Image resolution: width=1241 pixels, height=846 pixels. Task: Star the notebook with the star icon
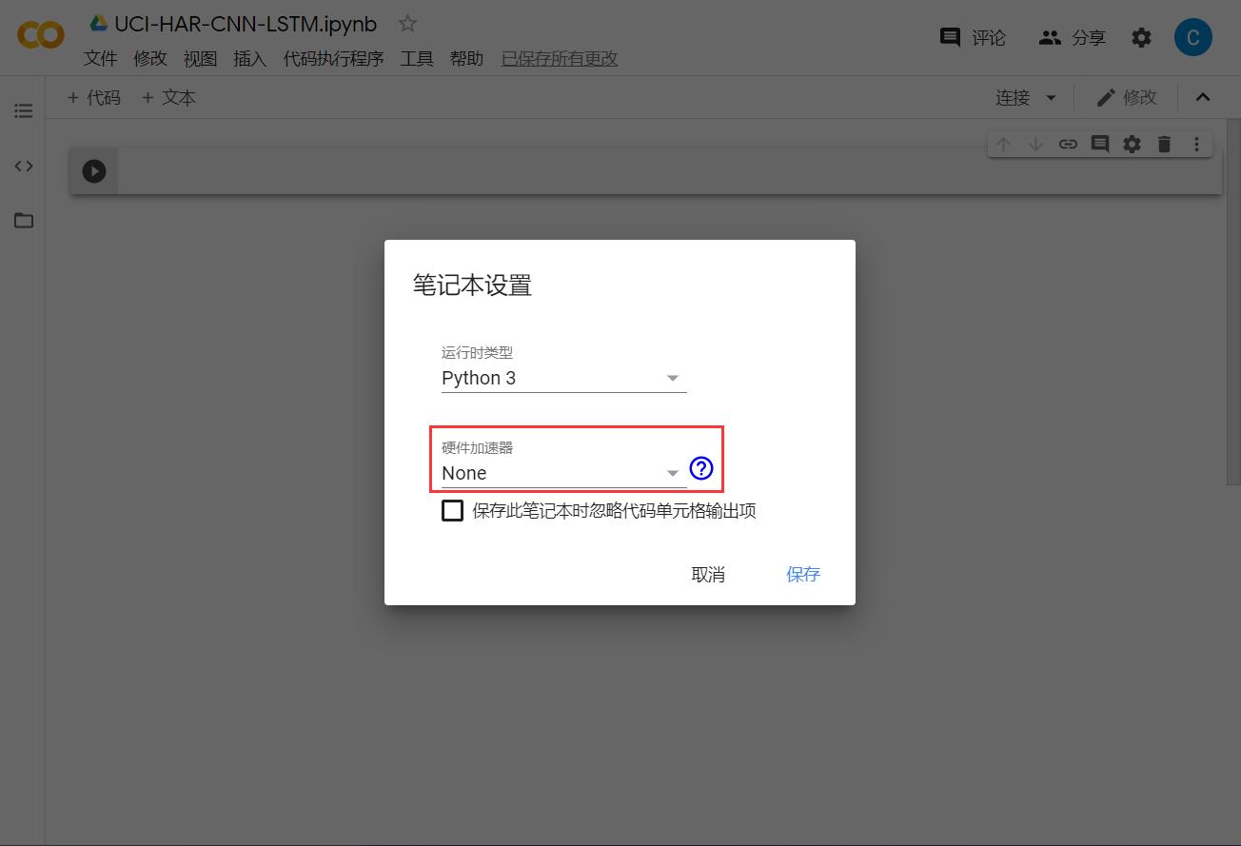click(x=407, y=24)
